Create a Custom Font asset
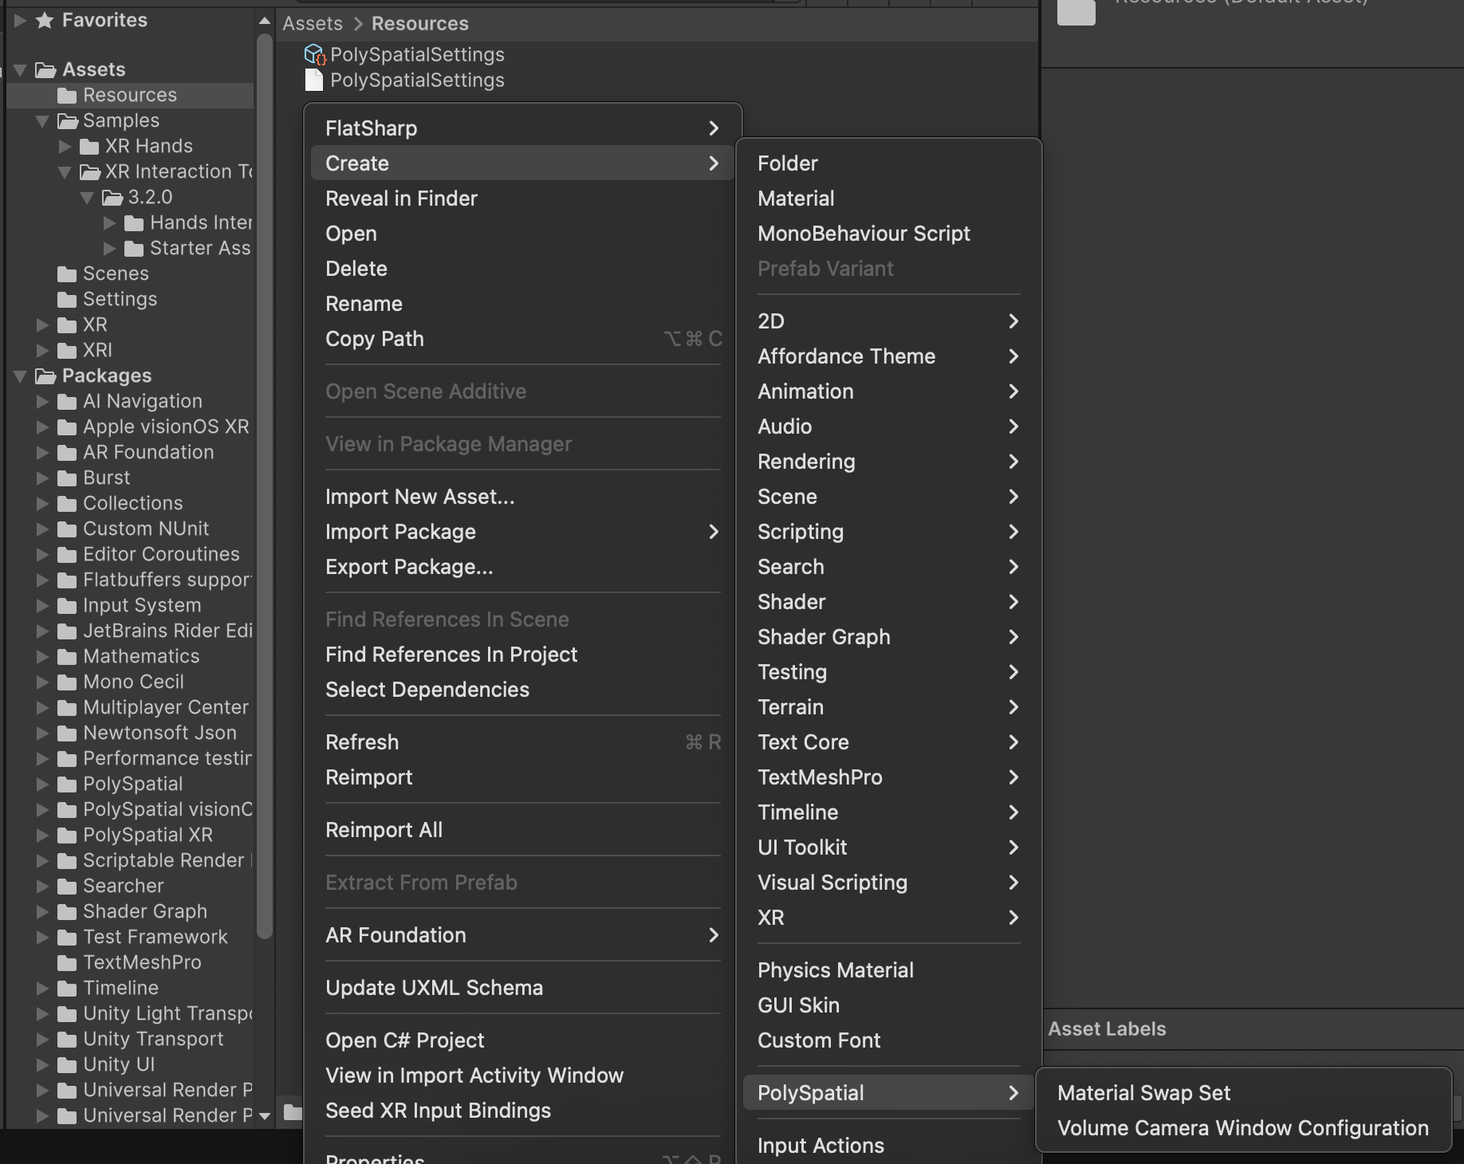The width and height of the screenshot is (1464, 1164). pyautogui.click(x=888, y=1040)
